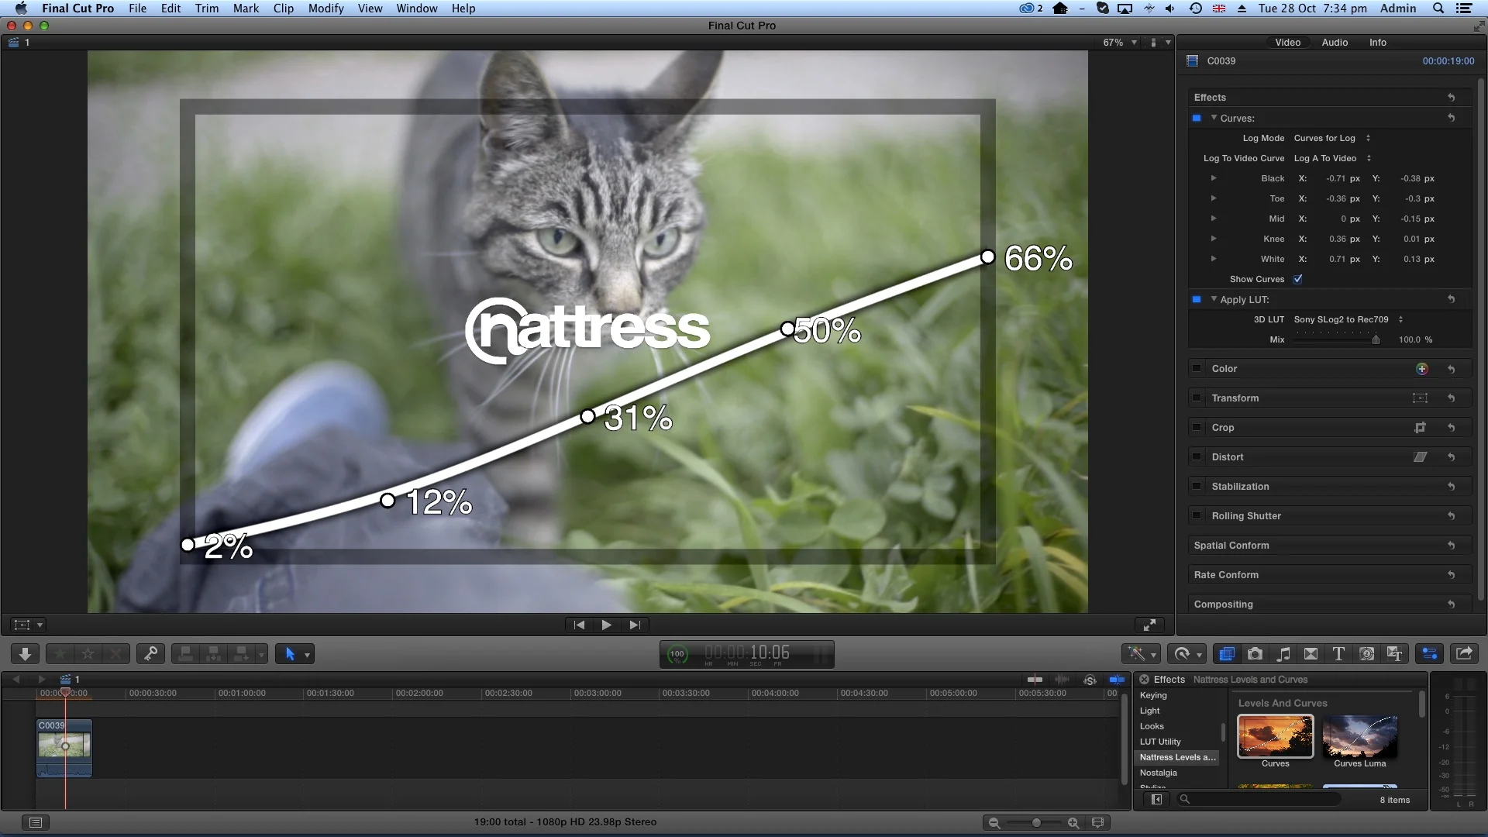Open the Themes browser

coord(1395,654)
